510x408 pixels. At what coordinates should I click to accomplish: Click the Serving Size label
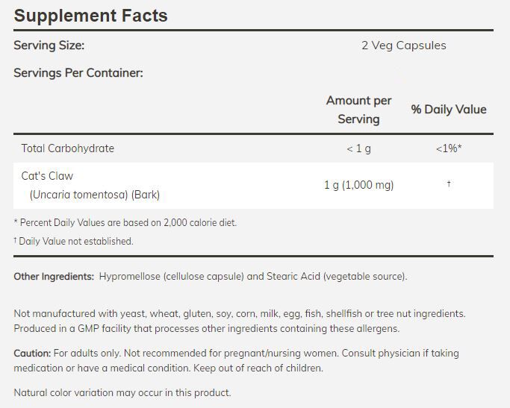click(49, 45)
